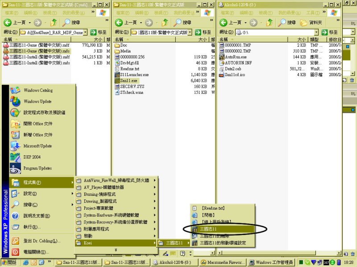The height and width of the screenshot is (267, 357).
Task: Select 00000000.256 file
Action: [130, 57]
